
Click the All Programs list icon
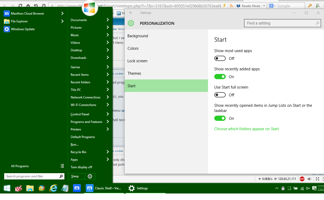point(62,166)
